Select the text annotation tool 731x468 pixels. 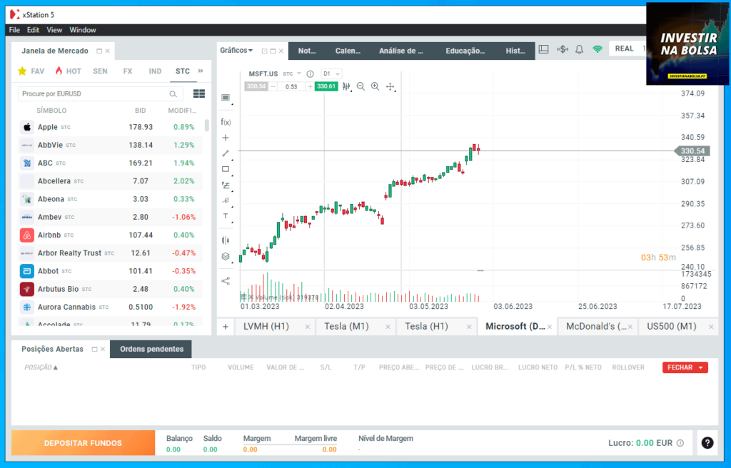click(x=226, y=216)
